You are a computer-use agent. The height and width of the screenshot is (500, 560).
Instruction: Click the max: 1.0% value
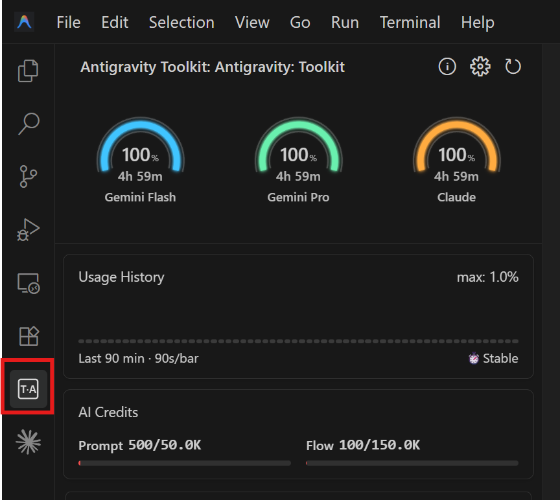tap(487, 277)
